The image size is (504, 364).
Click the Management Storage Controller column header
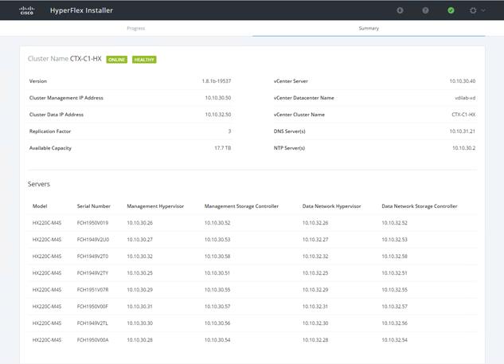coord(241,206)
